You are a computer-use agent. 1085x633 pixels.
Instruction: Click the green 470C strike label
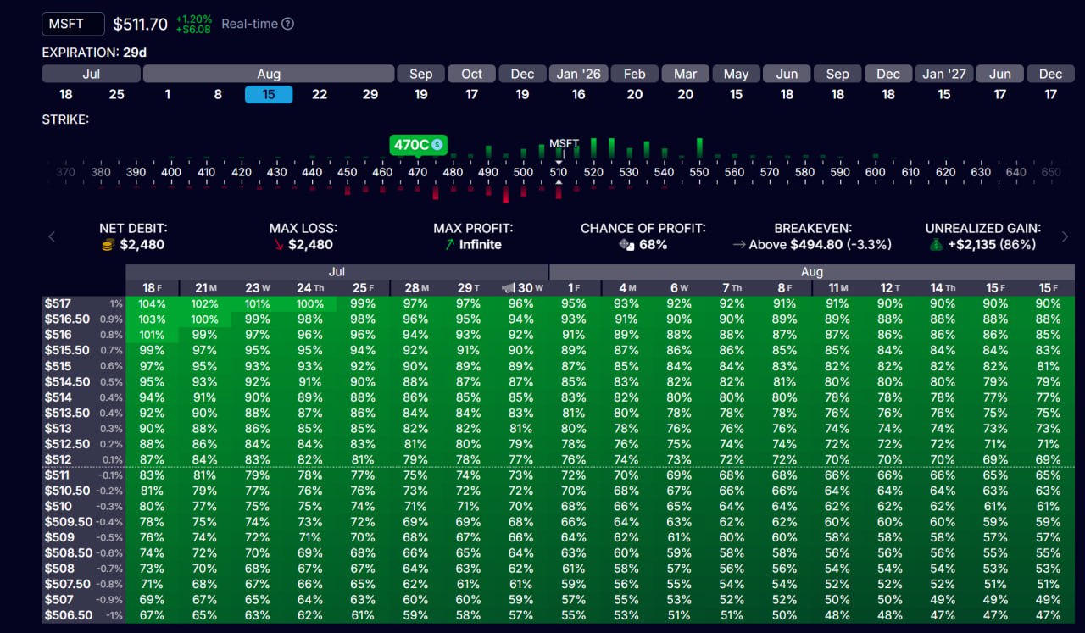coord(411,145)
